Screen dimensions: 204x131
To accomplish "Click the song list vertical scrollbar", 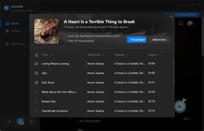I will click(174, 72).
